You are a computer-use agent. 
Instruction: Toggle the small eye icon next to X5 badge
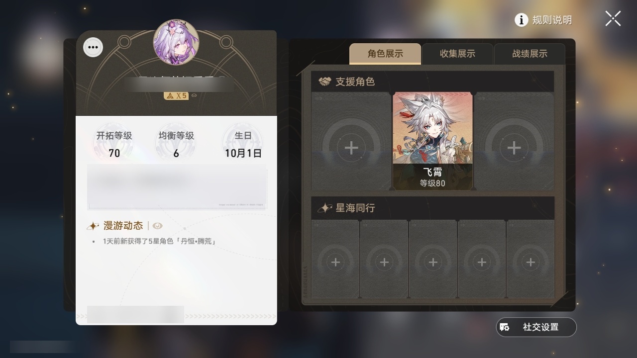[x=194, y=95]
